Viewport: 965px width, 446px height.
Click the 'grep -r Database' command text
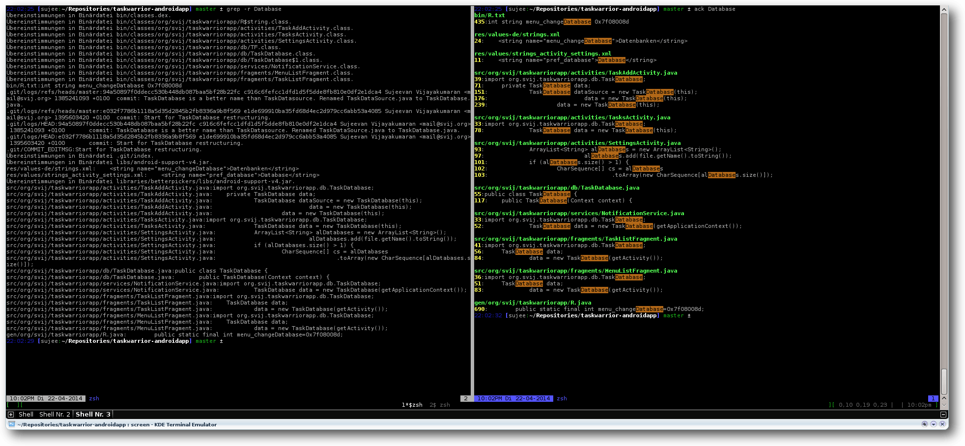click(254, 9)
